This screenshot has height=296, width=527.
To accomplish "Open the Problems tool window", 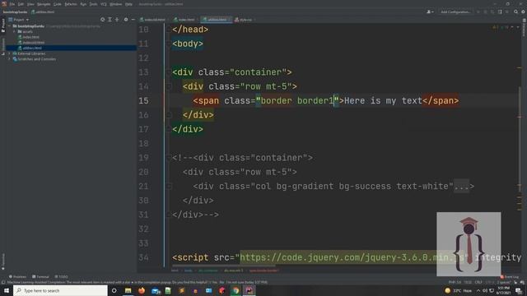I will 17,277.
